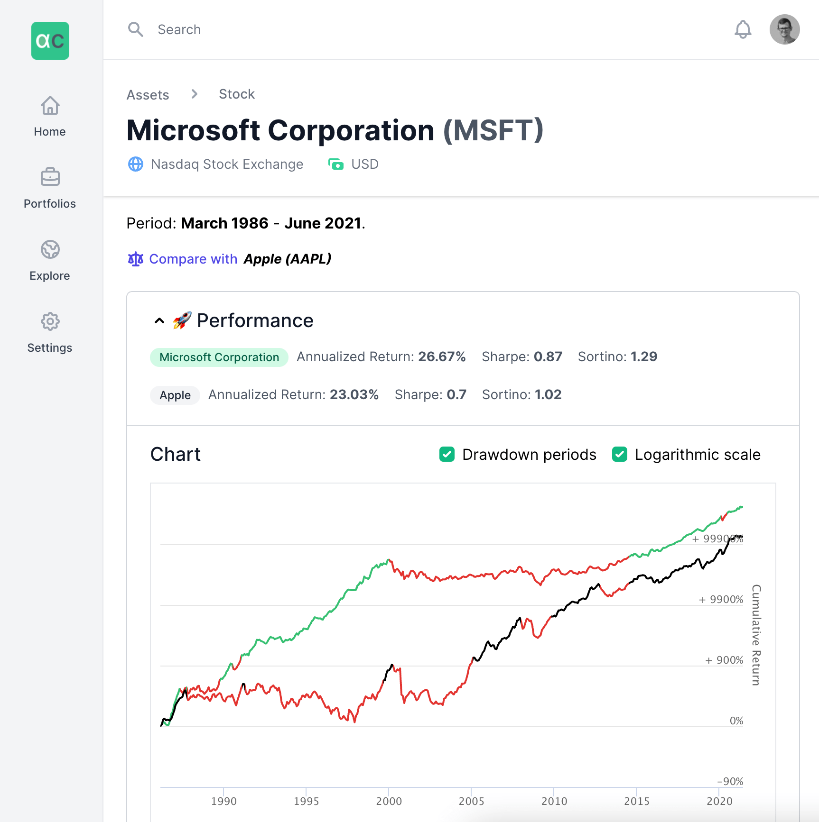Open the Portfolios briefcase icon

point(50,177)
